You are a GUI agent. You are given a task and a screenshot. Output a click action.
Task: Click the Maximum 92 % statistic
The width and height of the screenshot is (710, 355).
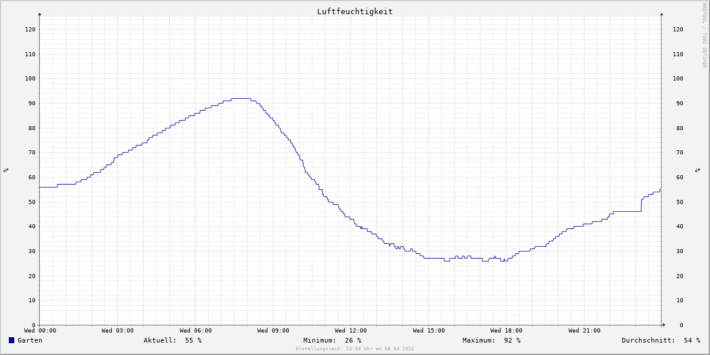coord(491,340)
